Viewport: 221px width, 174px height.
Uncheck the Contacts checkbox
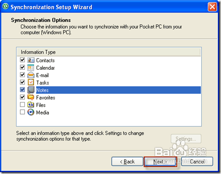click(23, 60)
